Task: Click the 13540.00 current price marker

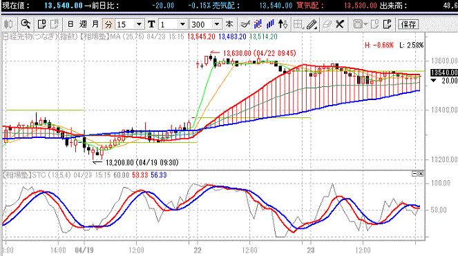Action: pos(444,72)
